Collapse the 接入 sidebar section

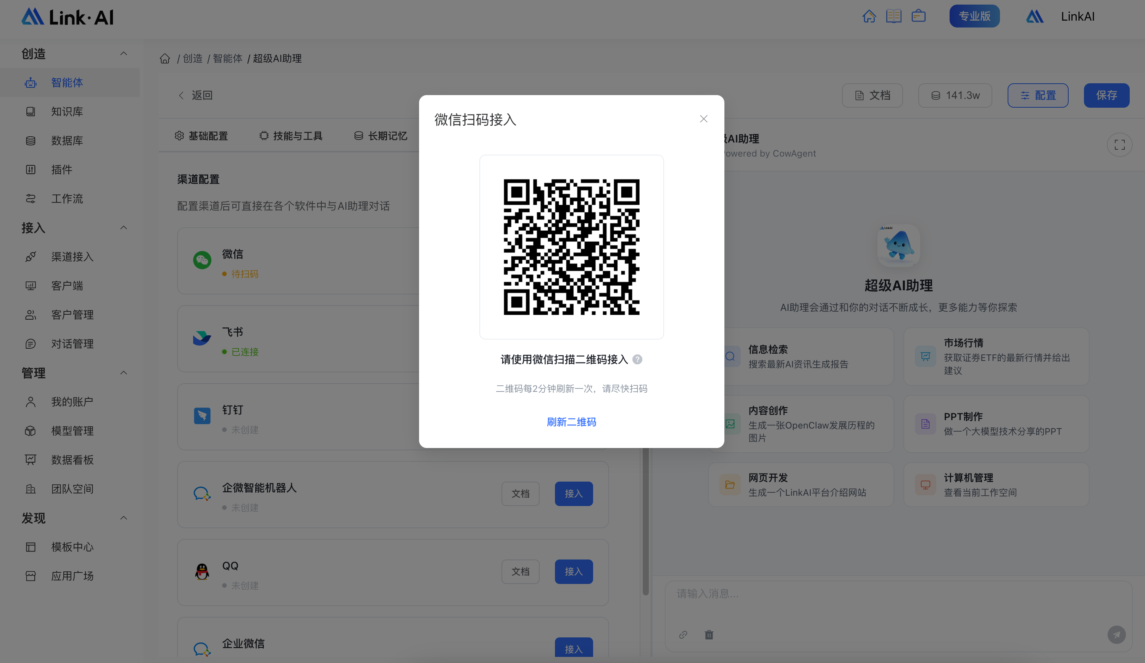pos(124,228)
